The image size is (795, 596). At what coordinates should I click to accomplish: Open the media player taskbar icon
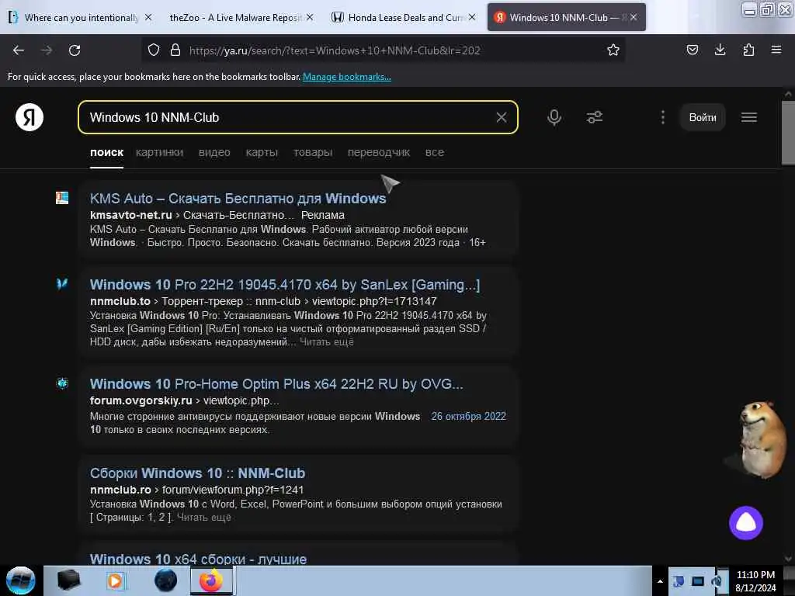[x=115, y=580]
